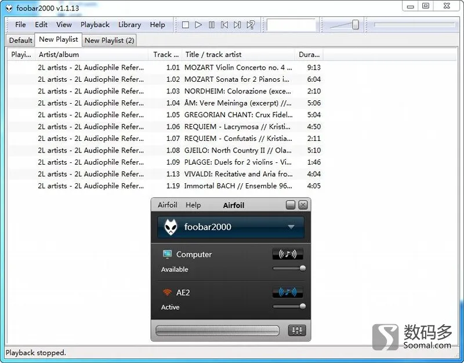This screenshot has height=363, width=464.
Task: Open the Airfoil equalizer effects button
Action: [297, 331]
